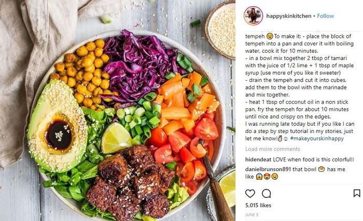This screenshot has height=221, width=363.
Task: Click the lime wedge in the bowl
Action: point(116,138)
